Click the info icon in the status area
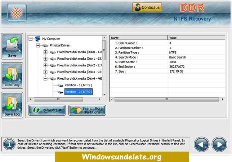The height and width of the screenshot is (162, 232). (9, 144)
